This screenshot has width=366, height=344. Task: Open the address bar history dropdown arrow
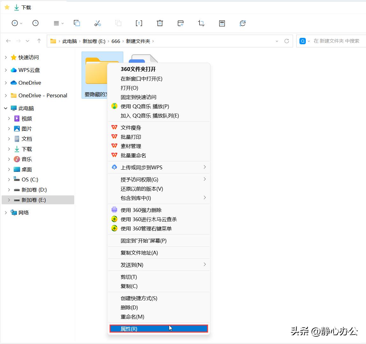click(x=276, y=41)
